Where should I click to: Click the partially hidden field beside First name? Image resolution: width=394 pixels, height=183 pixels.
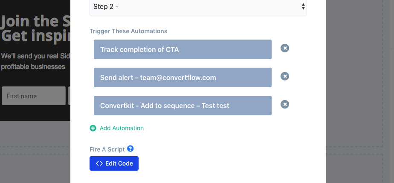69,96
